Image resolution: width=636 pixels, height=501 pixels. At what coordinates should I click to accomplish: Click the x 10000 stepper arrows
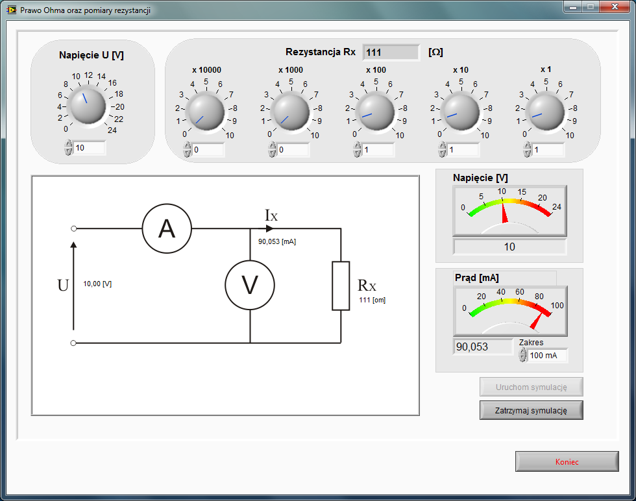pos(187,150)
